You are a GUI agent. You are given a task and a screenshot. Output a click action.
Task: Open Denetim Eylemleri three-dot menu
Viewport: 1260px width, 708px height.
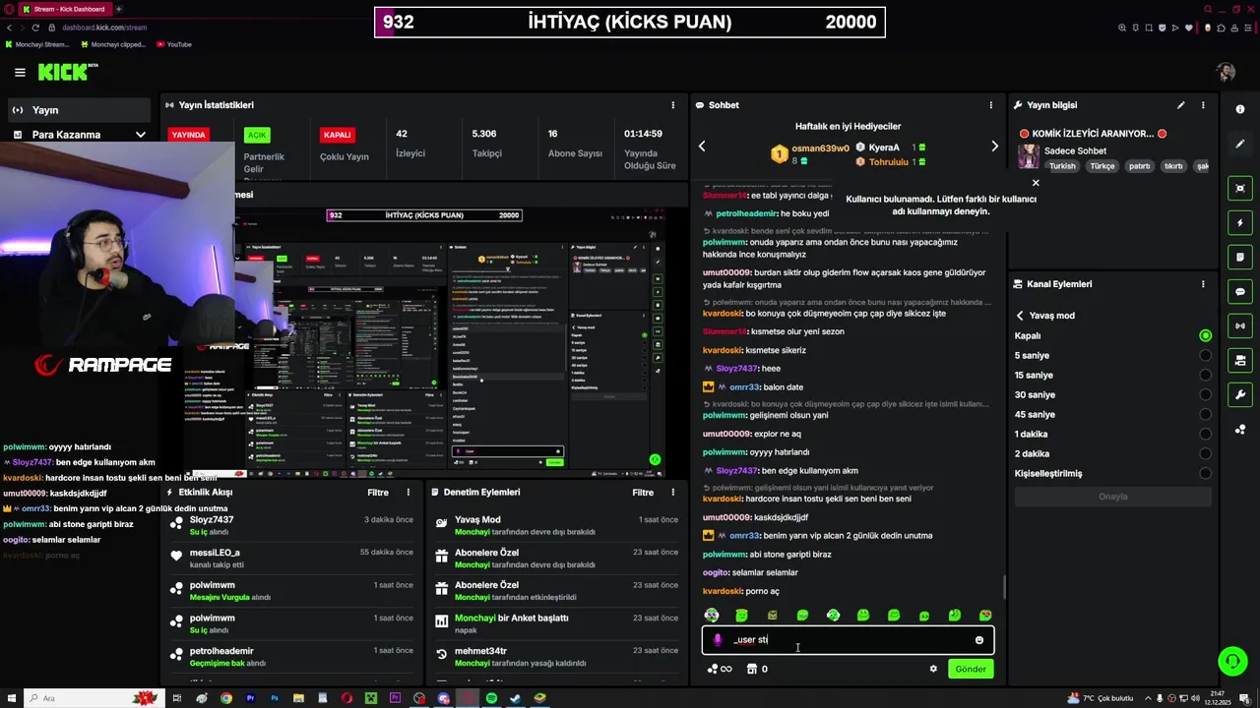673,493
